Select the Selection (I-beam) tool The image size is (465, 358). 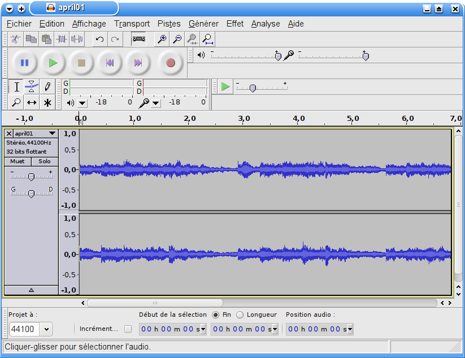click(x=16, y=87)
